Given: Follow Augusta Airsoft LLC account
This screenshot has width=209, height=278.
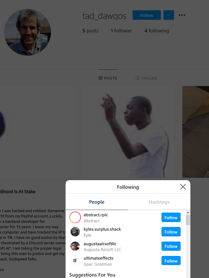Looking at the screenshot, I should 171,246.
